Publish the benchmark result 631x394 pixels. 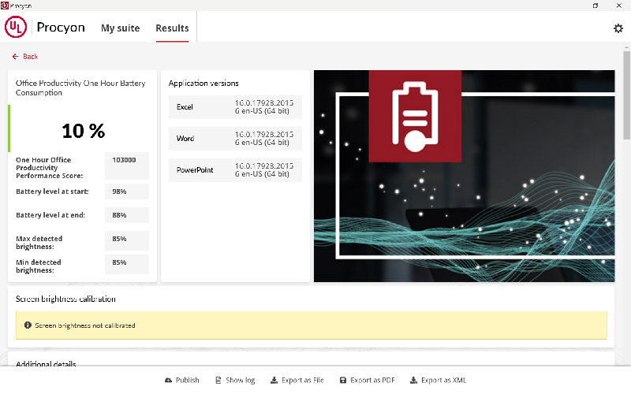(182, 380)
